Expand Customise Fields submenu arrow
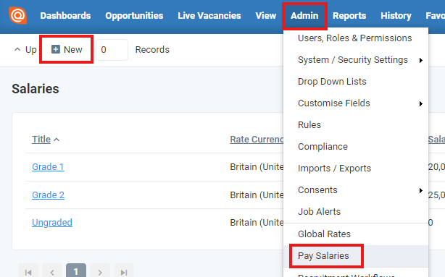The image size is (445, 277). (421, 104)
